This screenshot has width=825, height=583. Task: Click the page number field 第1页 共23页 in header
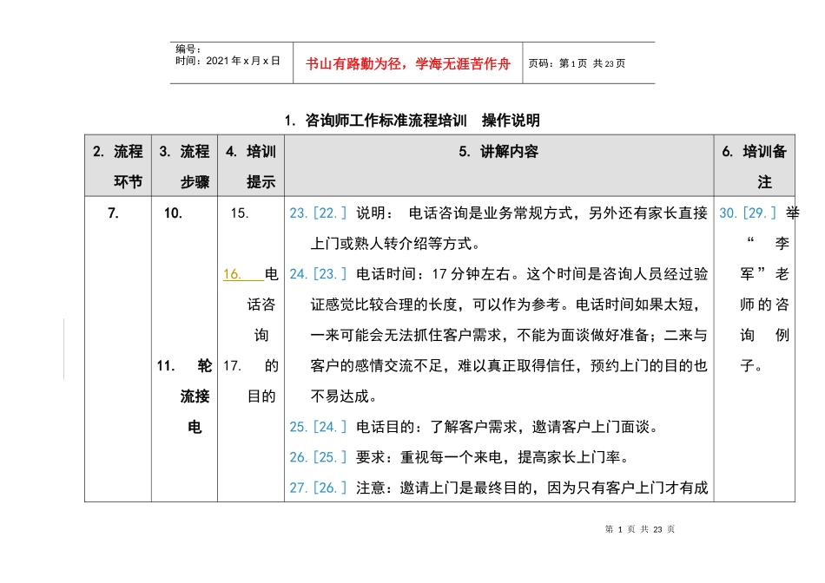tap(577, 63)
